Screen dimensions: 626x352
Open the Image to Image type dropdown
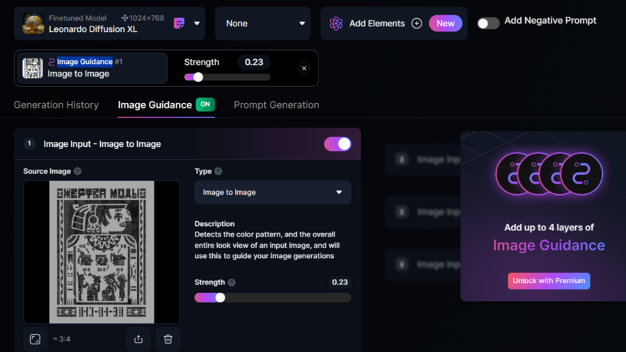point(273,193)
